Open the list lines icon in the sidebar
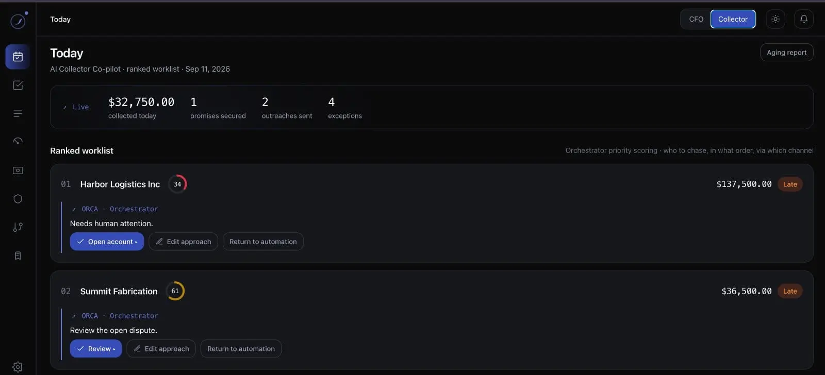Screen dimensions: 825x375 point(18,113)
